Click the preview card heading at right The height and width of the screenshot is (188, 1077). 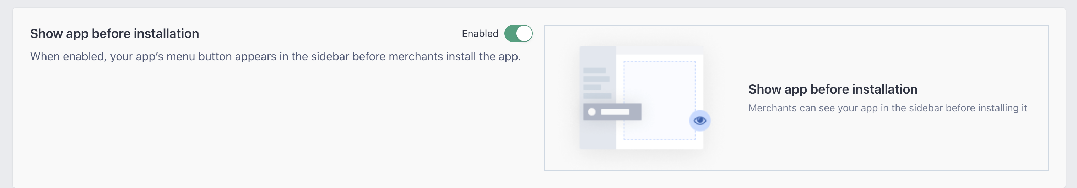pyautogui.click(x=833, y=89)
